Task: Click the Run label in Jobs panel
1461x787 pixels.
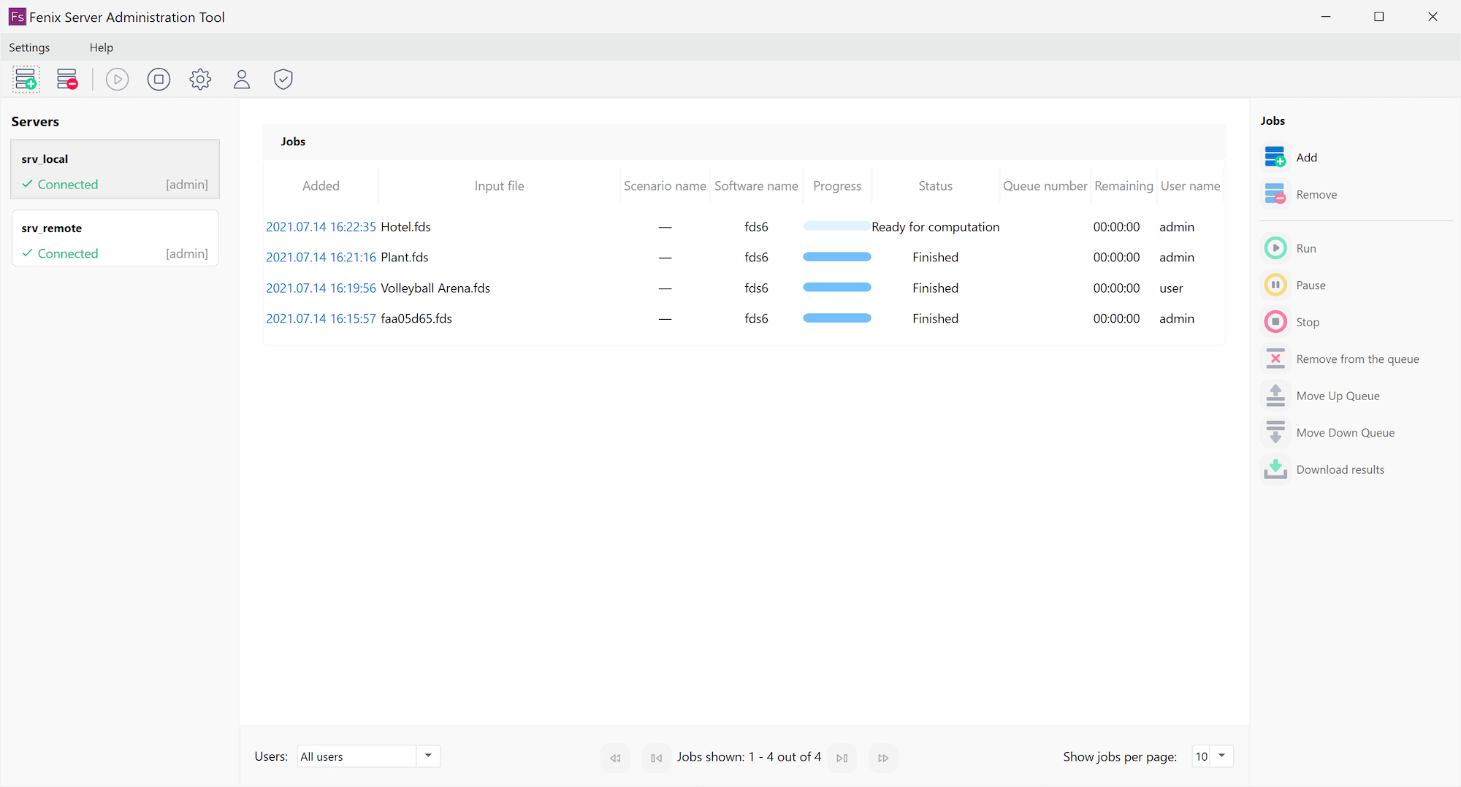Action: coord(1306,248)
